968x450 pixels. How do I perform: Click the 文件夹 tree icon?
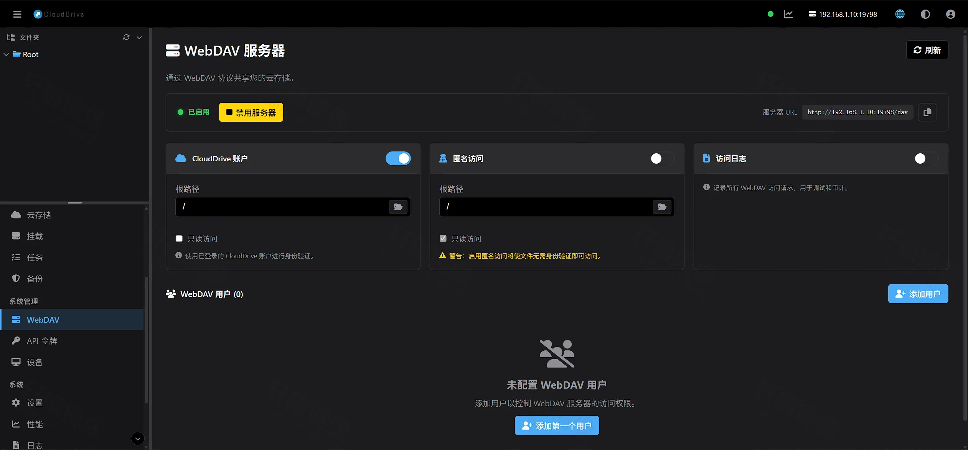[x=11, y=37]
